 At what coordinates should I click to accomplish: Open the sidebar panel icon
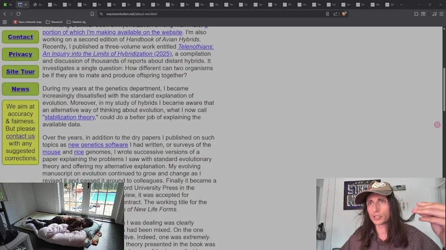[423, 14]
